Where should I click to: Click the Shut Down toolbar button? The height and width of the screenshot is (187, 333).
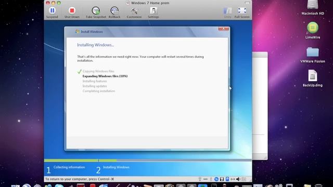(72, 12)
